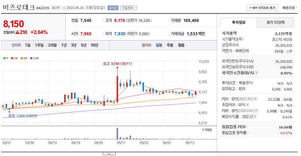The height and width of the screenshot is (156, 301).
Task: Collapse the chart panel with the bottom chevron
Action: click(109, 154)
